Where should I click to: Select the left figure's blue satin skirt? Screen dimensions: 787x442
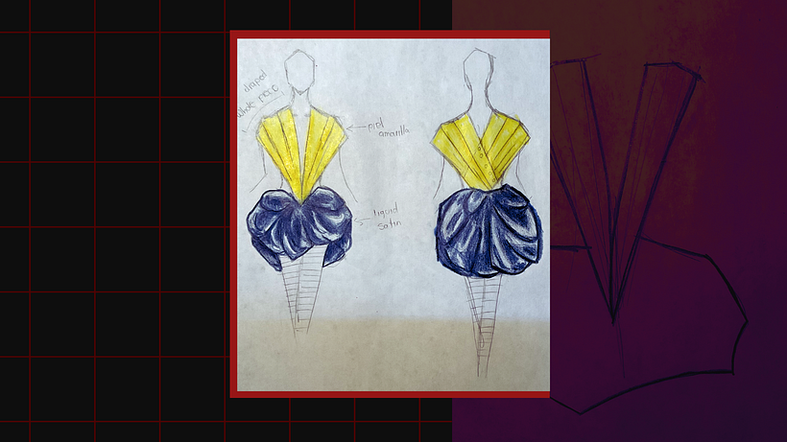[299, 226]
